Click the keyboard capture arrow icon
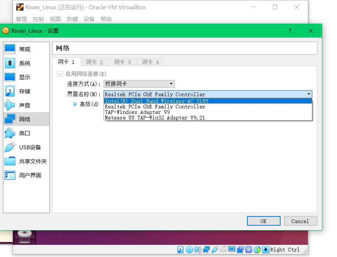This screenshot has width=337, height=257. tap(265, 250)
